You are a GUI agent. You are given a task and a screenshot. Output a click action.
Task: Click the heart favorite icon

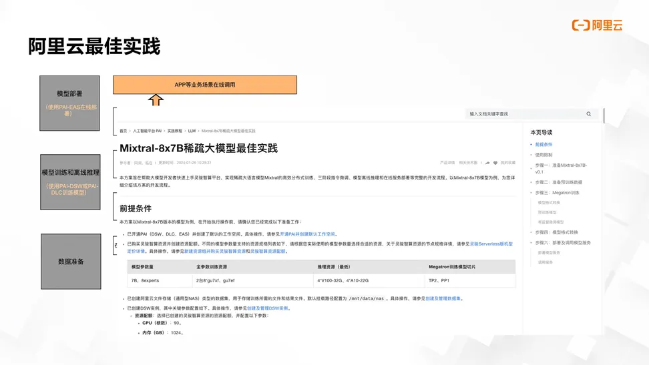coord(495,163)
